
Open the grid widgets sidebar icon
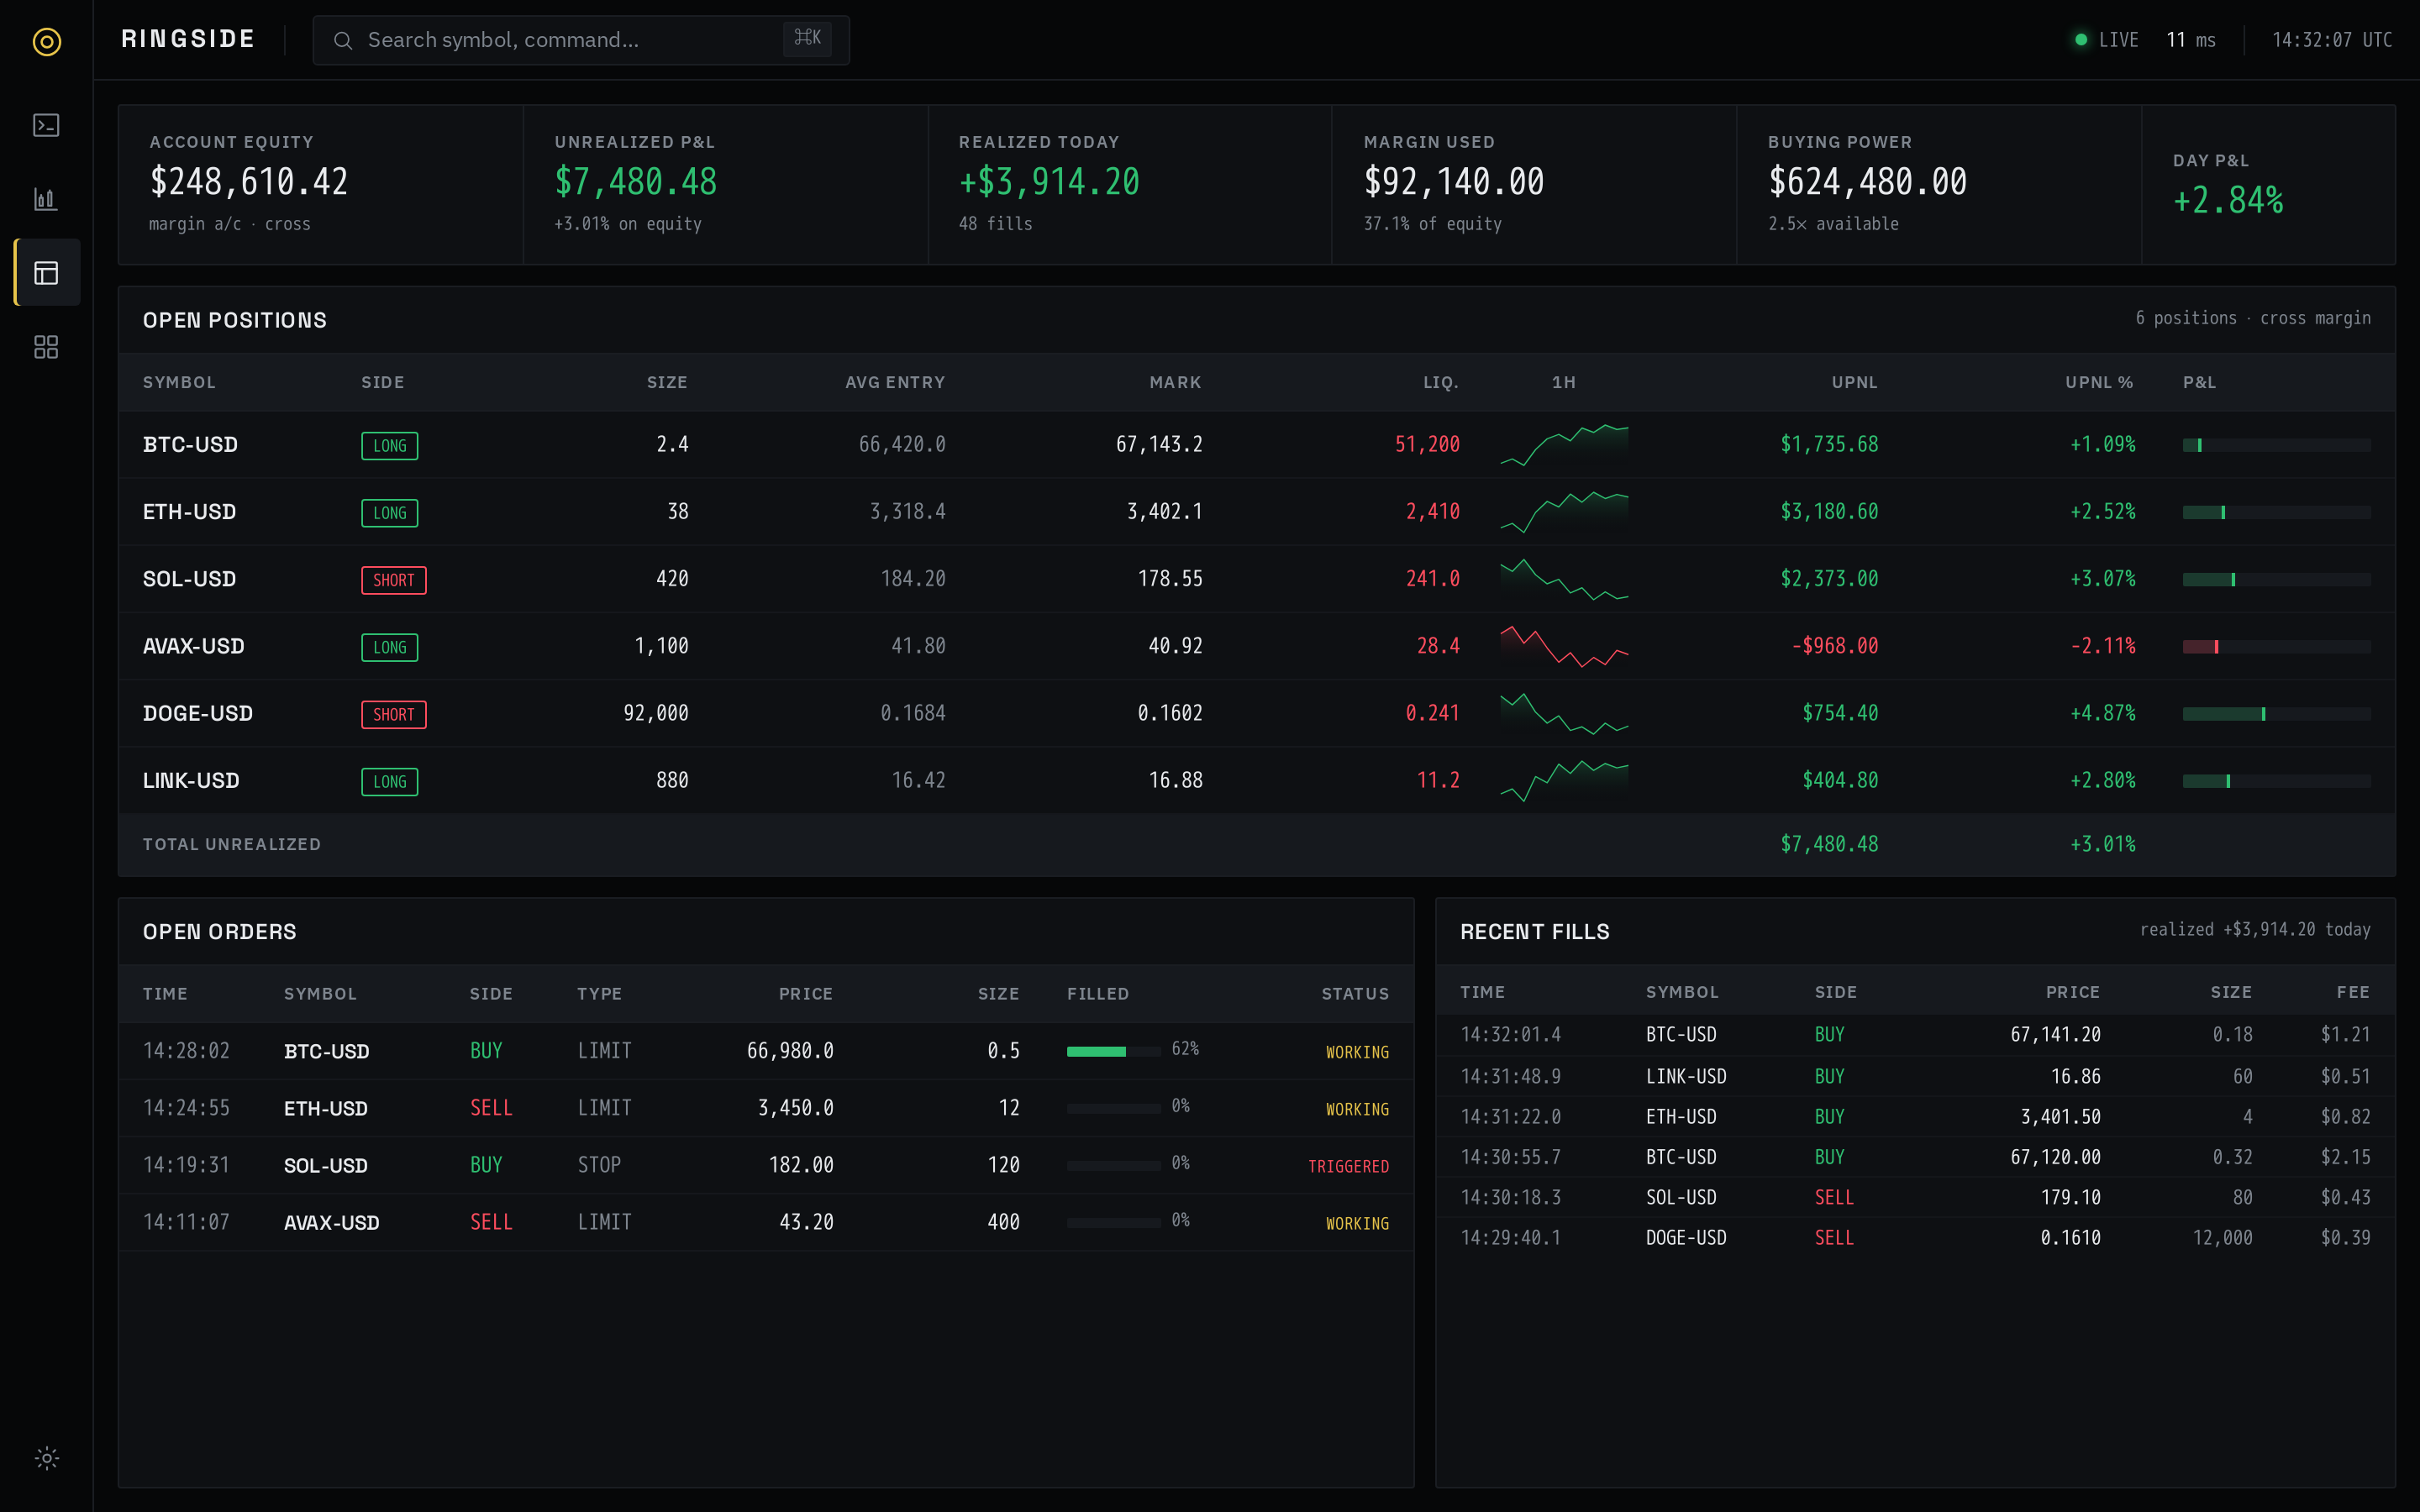pyautogui.click(x=47, y=347)
